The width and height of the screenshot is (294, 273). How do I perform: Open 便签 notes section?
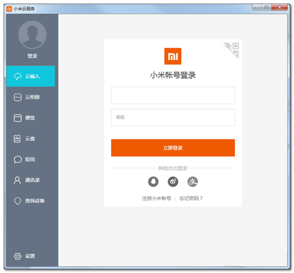tap(31, 118)
